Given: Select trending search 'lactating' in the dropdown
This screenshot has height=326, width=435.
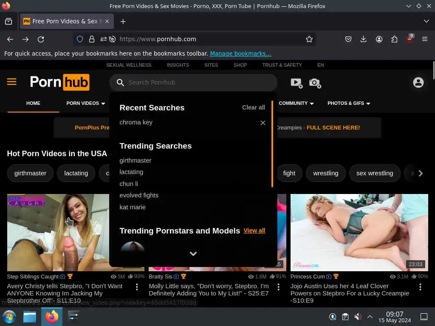Looking at the screenshot, I should (131, 172).
